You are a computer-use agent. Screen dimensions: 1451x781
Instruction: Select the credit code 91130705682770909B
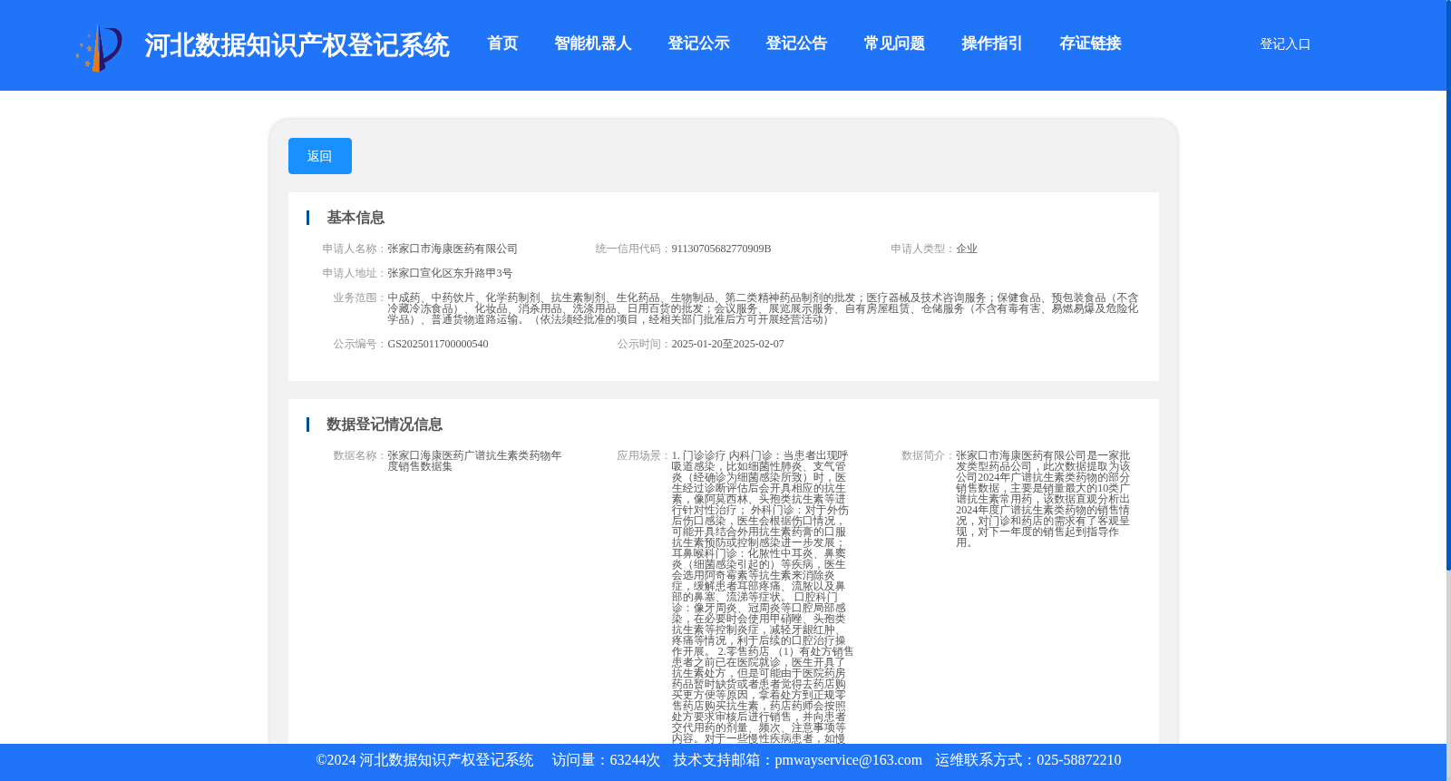point(721,249)
